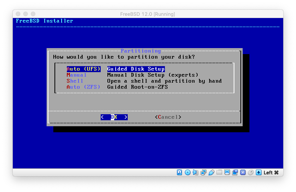
Task: Click the USB devices icon
Action: coord(211,172)
